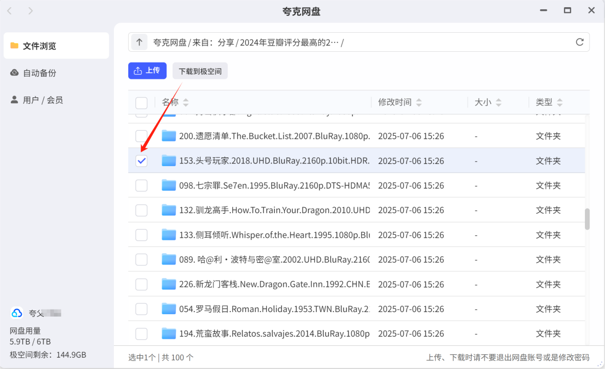Check the 054.罗马假日 row checkbox
This screenshot has height=369, width=605.
142,309
